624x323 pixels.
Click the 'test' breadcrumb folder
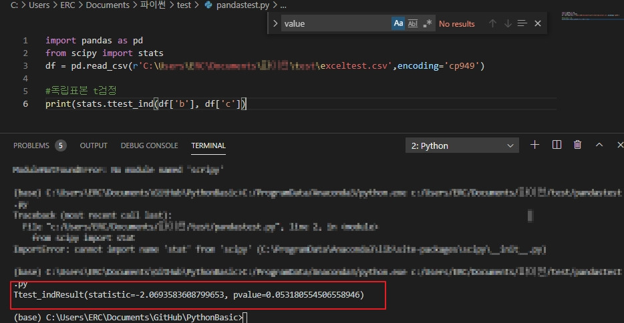pos(184,5)
